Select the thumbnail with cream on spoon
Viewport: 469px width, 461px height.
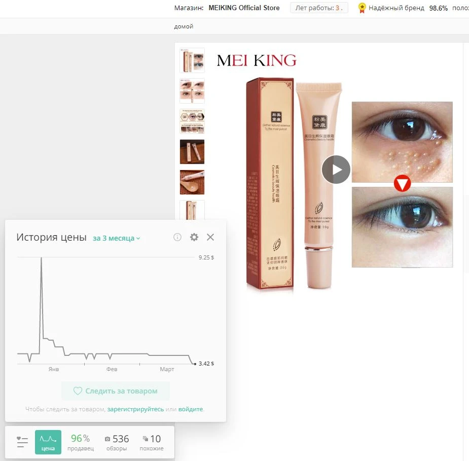click(x=192, y=182)
